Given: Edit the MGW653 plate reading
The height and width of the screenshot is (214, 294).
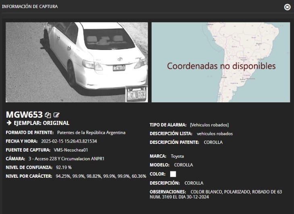Looking at the screenshot, I should [56, 115].
